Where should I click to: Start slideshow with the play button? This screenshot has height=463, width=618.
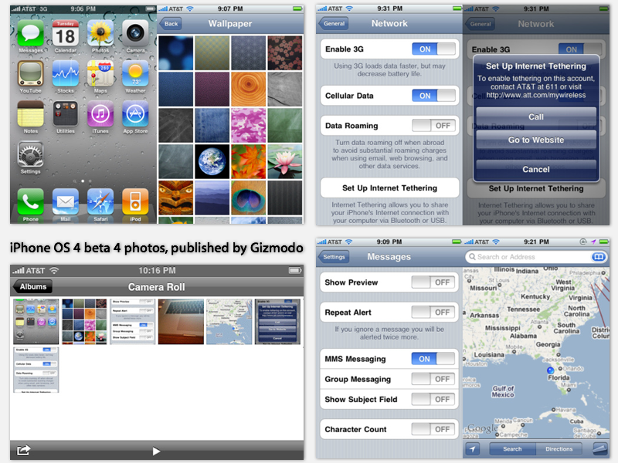tap(157, 451)
